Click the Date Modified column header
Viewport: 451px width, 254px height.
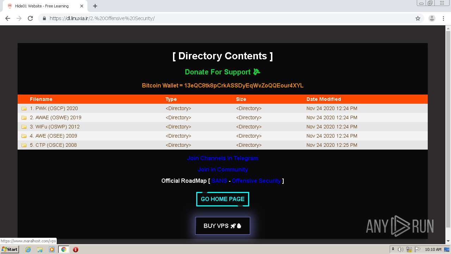(324, 99)
